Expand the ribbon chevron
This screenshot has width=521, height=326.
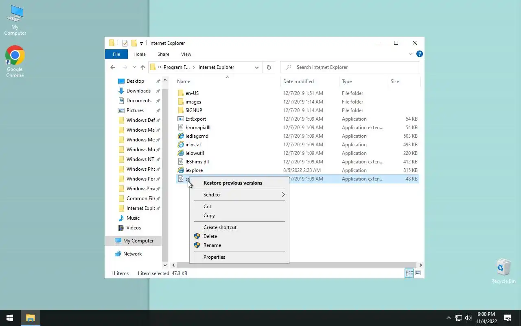(x=411, y=54)
